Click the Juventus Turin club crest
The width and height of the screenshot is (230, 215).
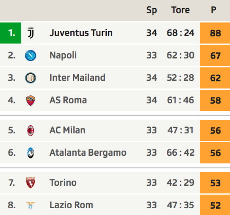[31, 33]
